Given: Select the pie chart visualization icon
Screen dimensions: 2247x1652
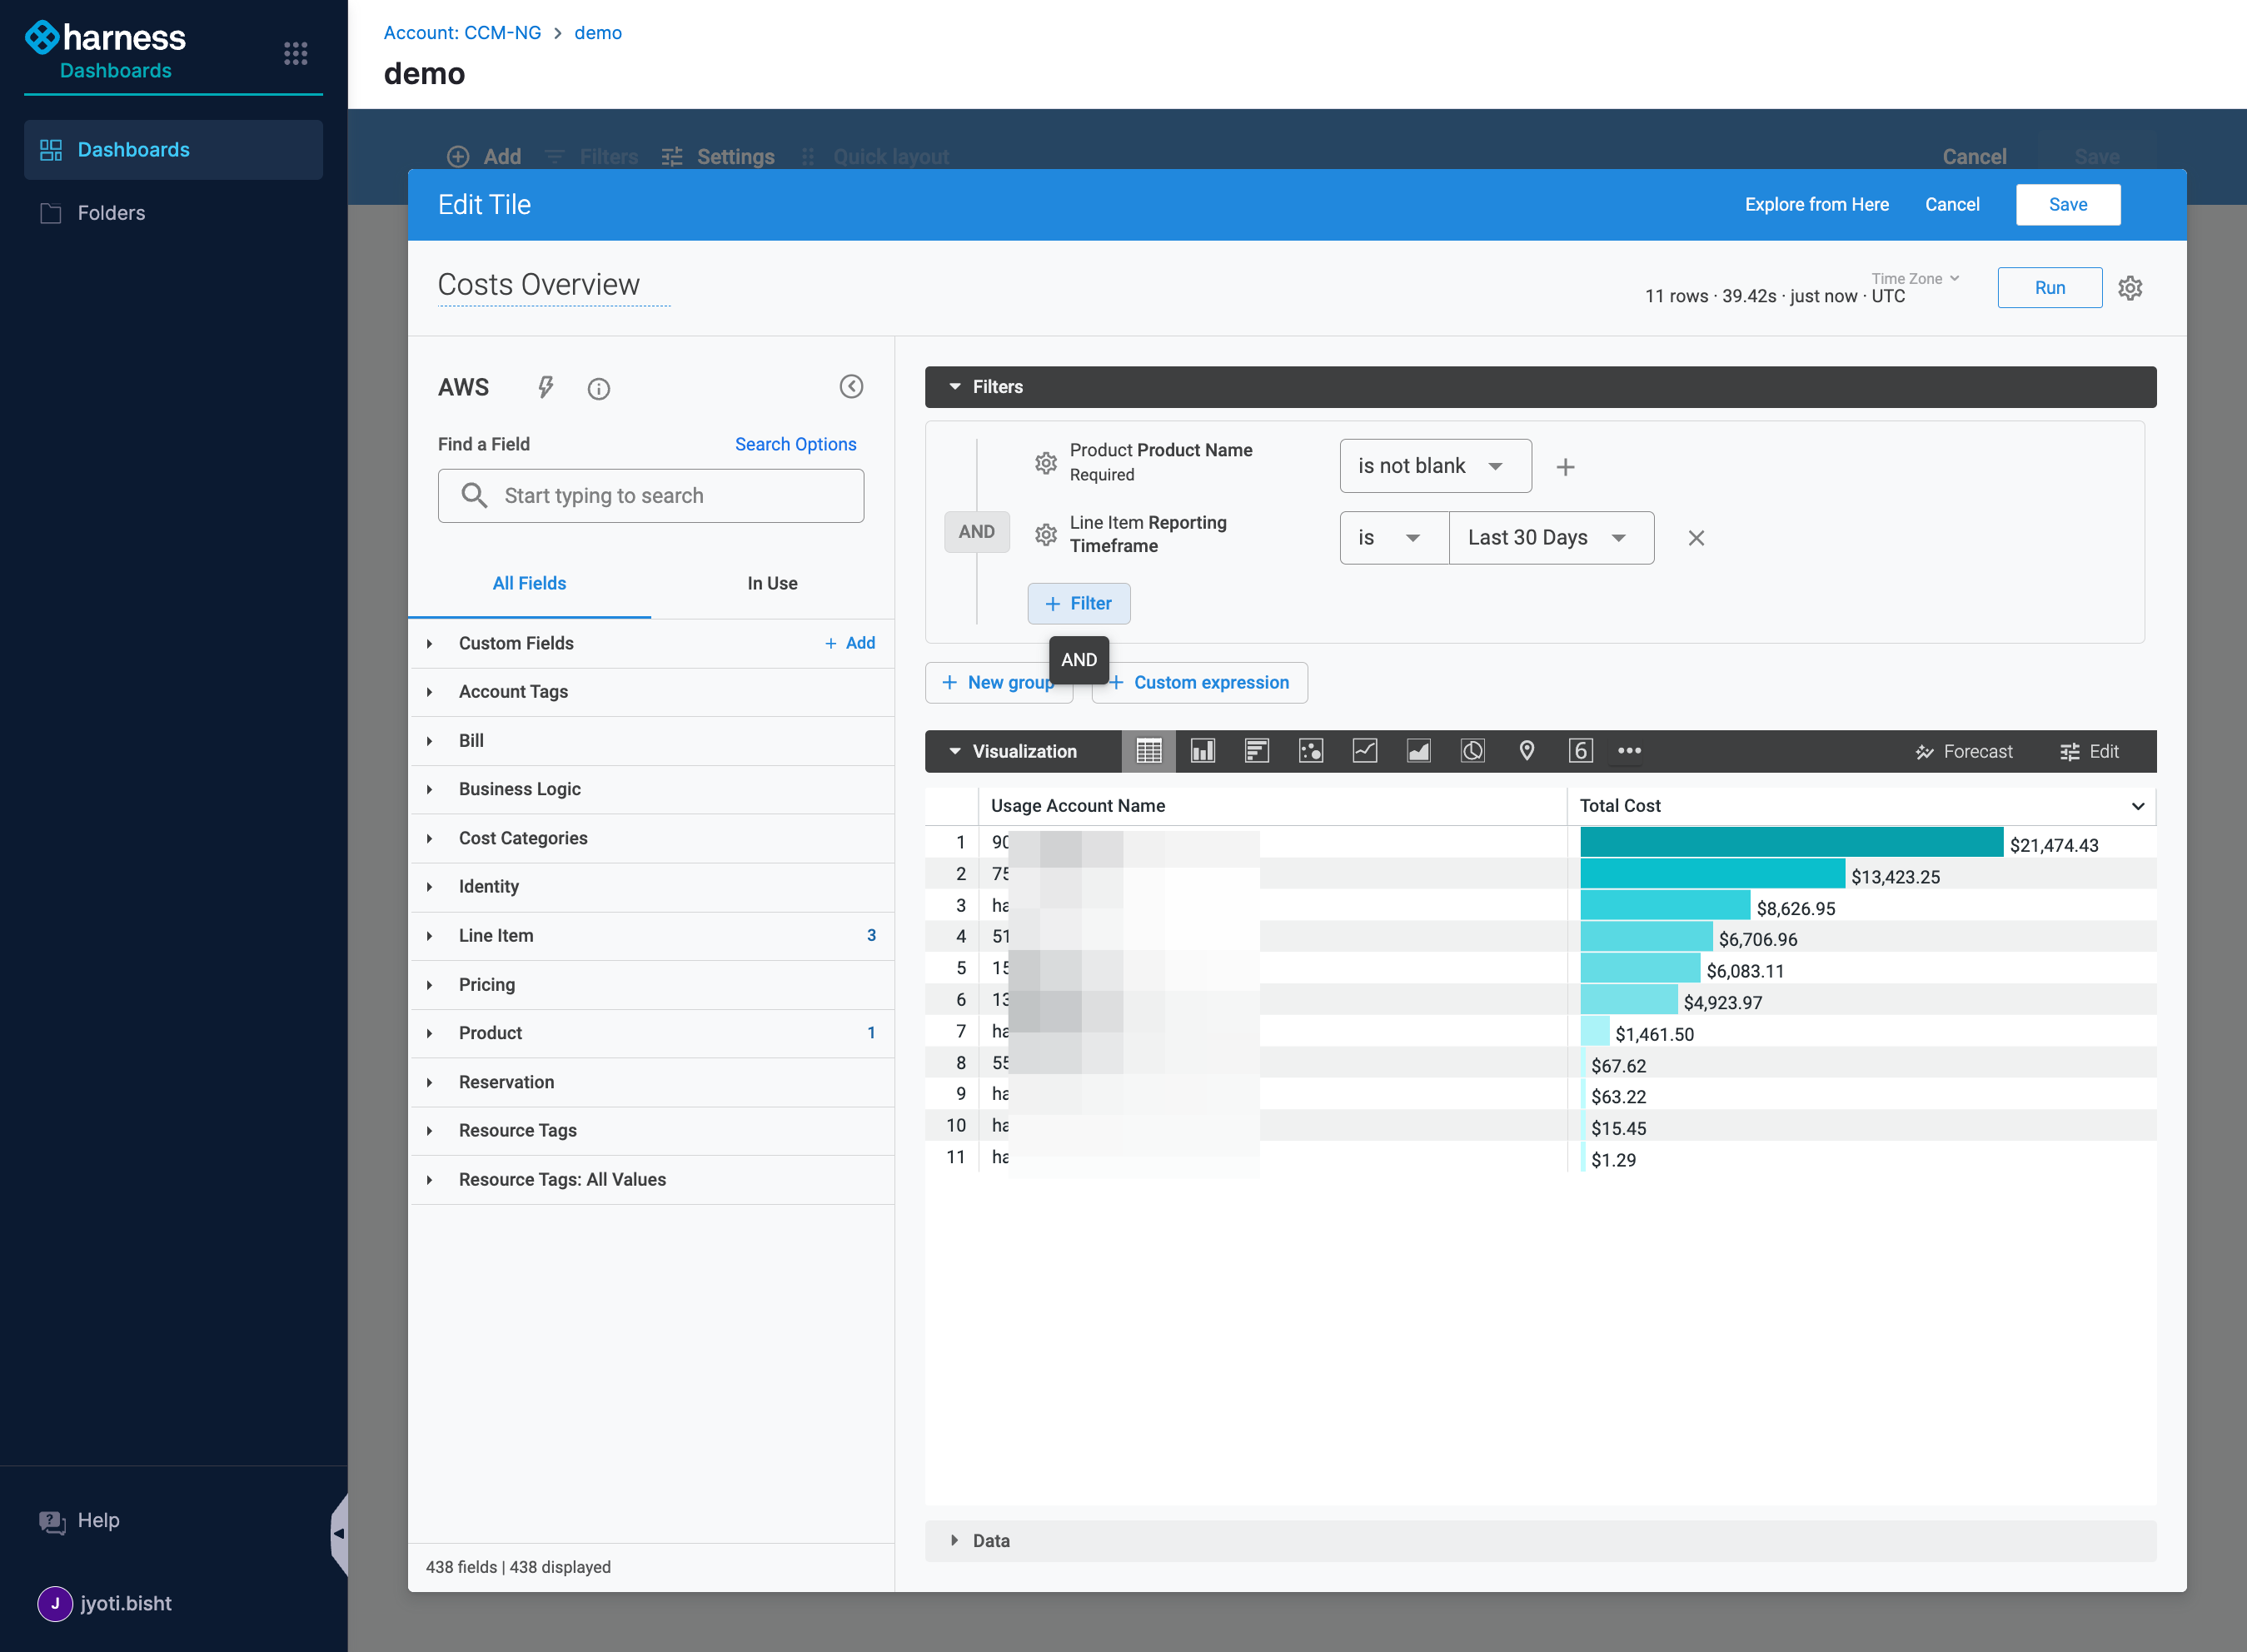Looking at the screenshot, I should pyautogui.click(x=1473, y=751).
